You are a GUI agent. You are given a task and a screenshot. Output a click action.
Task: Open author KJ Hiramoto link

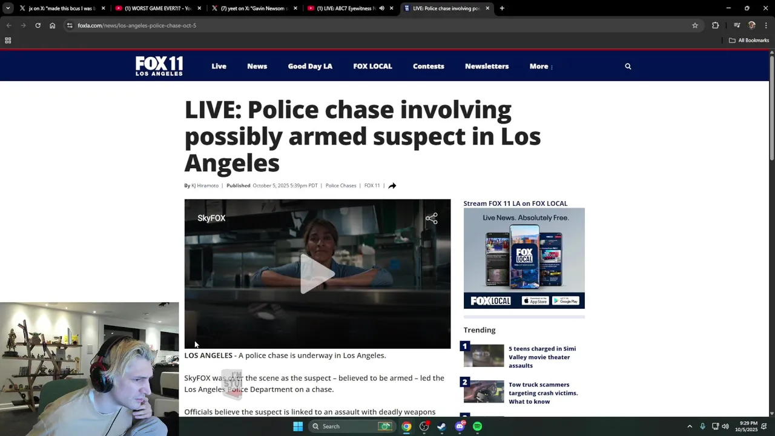(x=205, y=186)
